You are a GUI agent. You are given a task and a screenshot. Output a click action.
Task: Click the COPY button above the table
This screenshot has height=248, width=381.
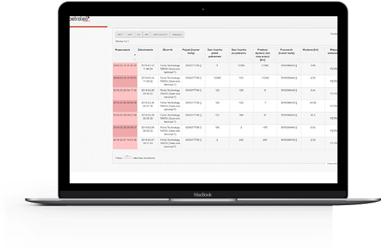[x=130, y=35]
